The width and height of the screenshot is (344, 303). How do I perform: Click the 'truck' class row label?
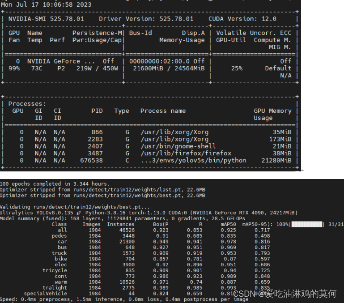59,253
